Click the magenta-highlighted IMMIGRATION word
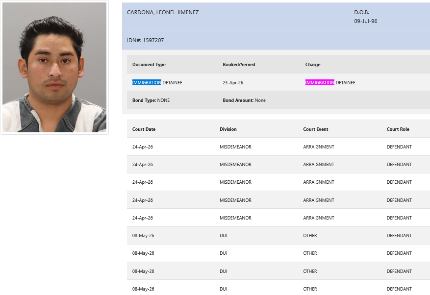 tap(320, 83)
